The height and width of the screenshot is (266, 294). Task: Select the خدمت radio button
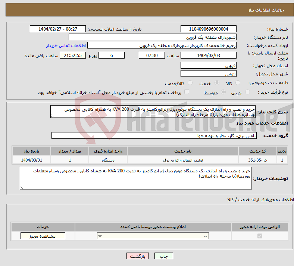[217, 83]
